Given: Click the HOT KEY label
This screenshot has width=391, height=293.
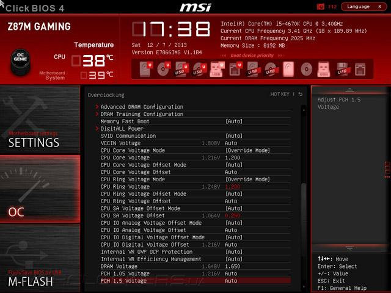Looking at the screenshot, I should click(x=280, y=94).
